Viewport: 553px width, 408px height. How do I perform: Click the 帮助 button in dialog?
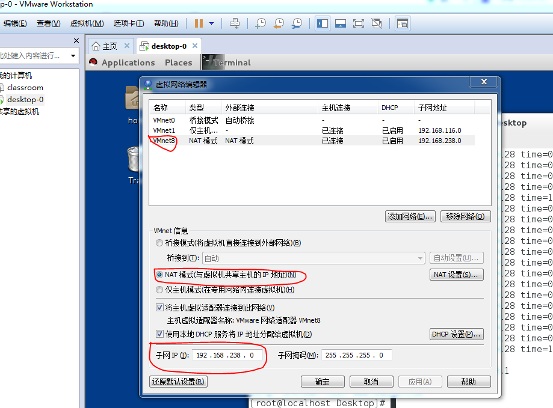[469, 382]
